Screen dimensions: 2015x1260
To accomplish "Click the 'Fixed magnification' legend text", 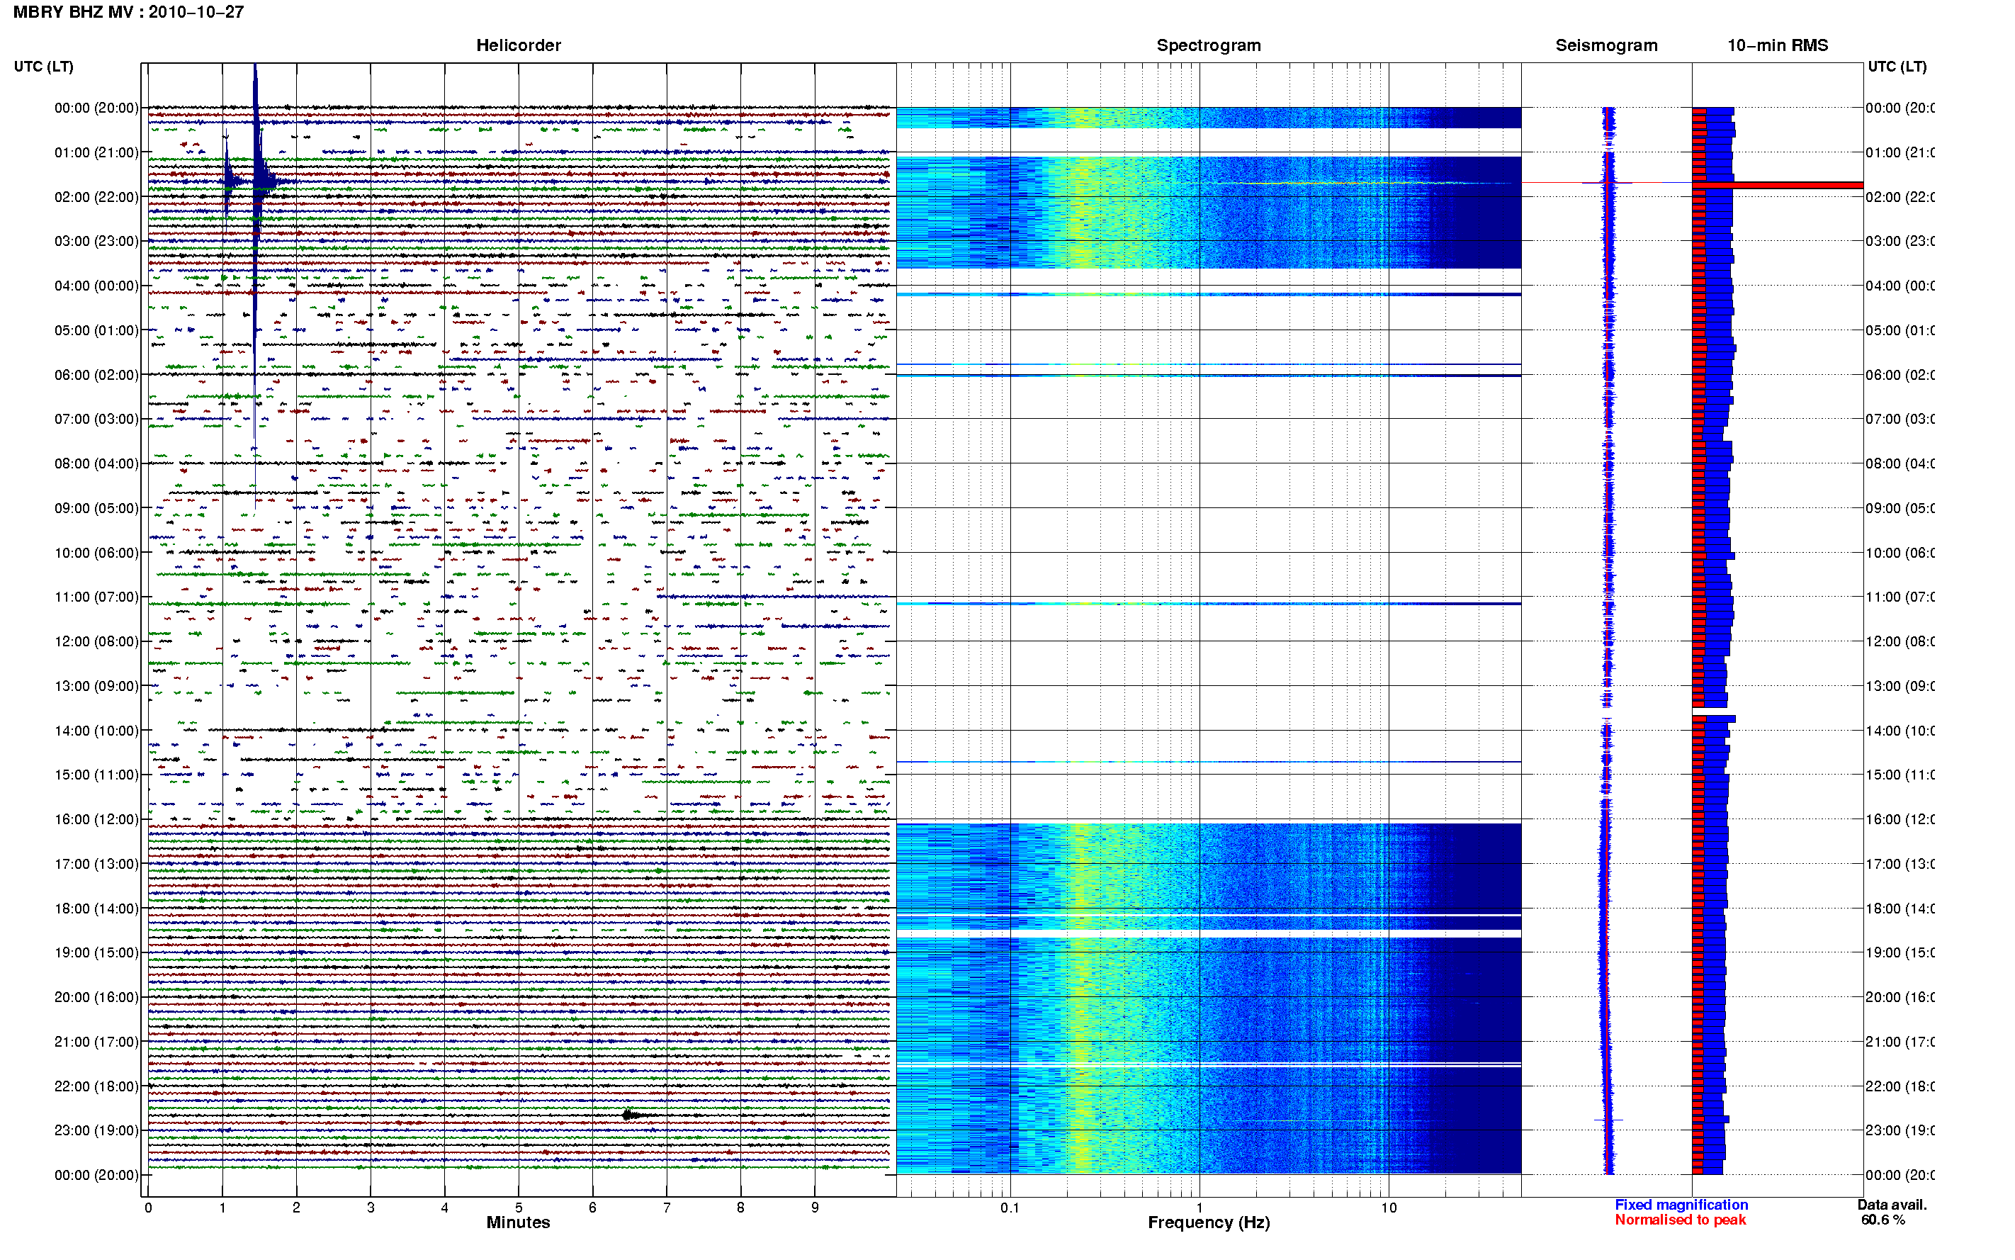I will point(1681,1205).
